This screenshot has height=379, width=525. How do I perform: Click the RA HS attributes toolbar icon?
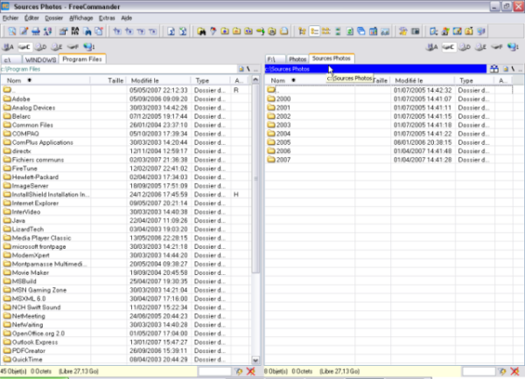[x=75, y=31]
